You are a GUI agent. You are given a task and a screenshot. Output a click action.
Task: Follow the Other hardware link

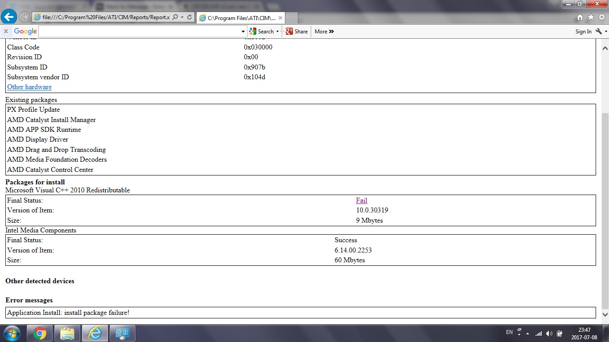tap(29, 87)
